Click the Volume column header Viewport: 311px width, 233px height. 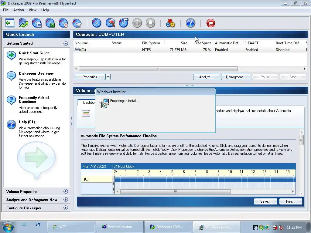click(91, 43)
